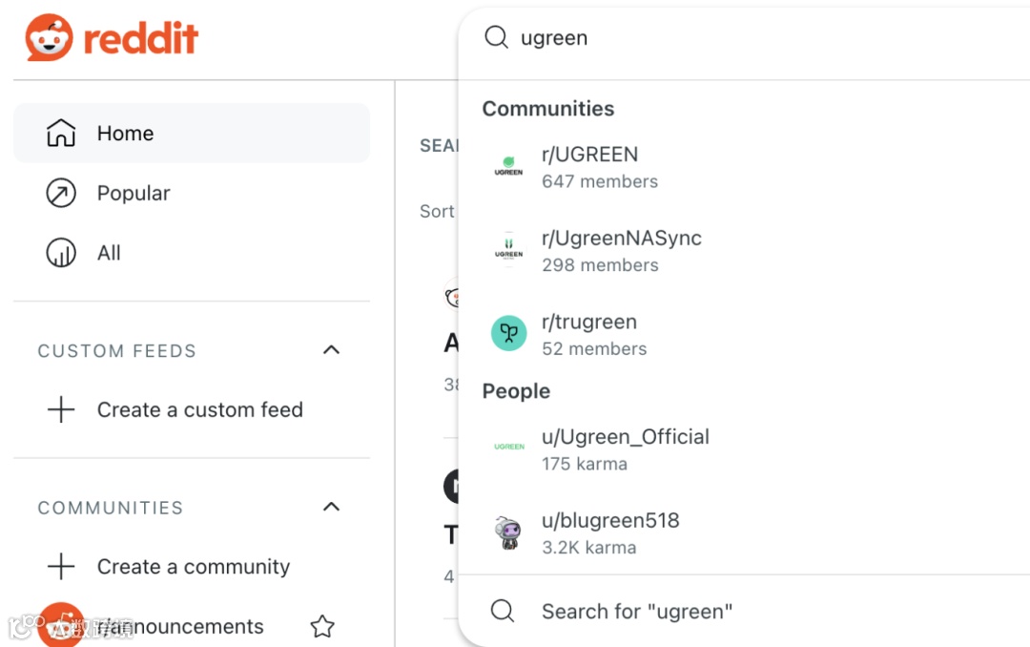1030x647 pixels.
Task: Open the r/UGREEN community result
Action: [589, 155]
